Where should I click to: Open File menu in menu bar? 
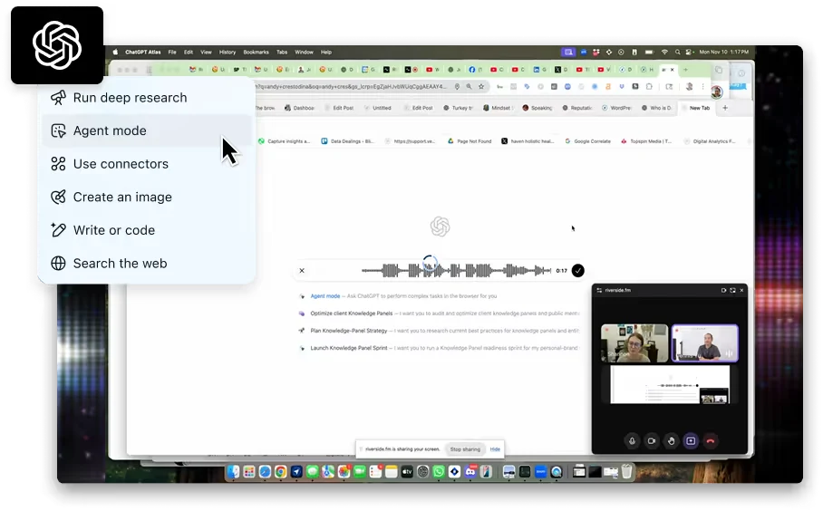tap(172, 52)
